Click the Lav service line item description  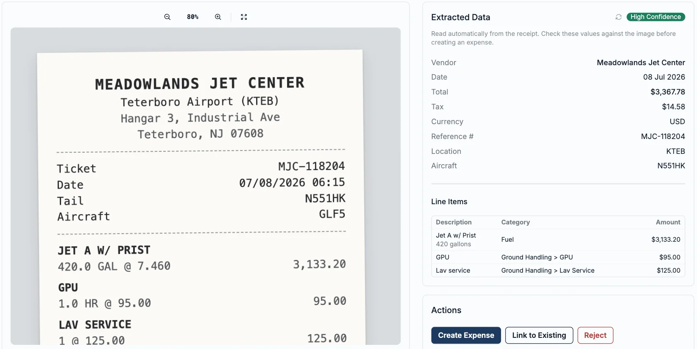(x=453, y=271)
